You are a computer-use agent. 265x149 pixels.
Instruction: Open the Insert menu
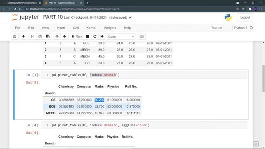61,28
